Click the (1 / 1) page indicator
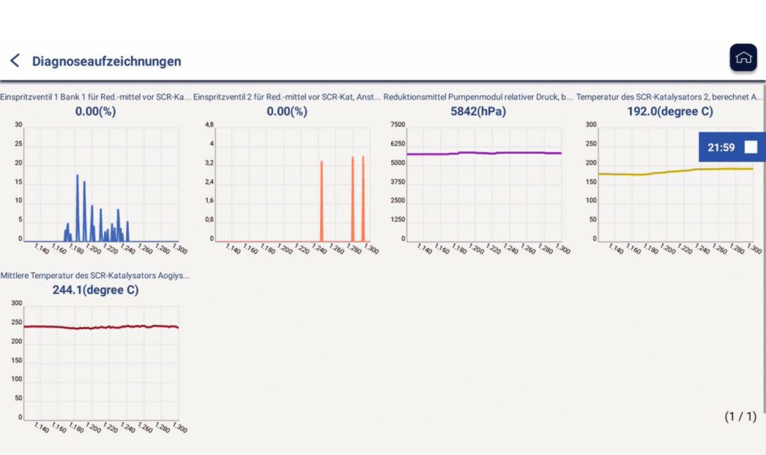 tap(740, 416)
